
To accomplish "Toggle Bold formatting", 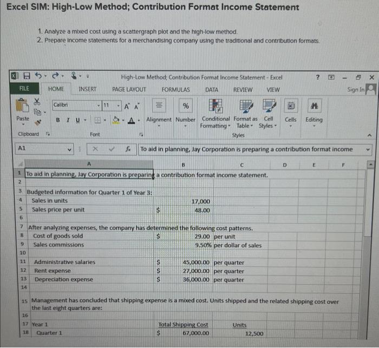I will pos(58,120).
